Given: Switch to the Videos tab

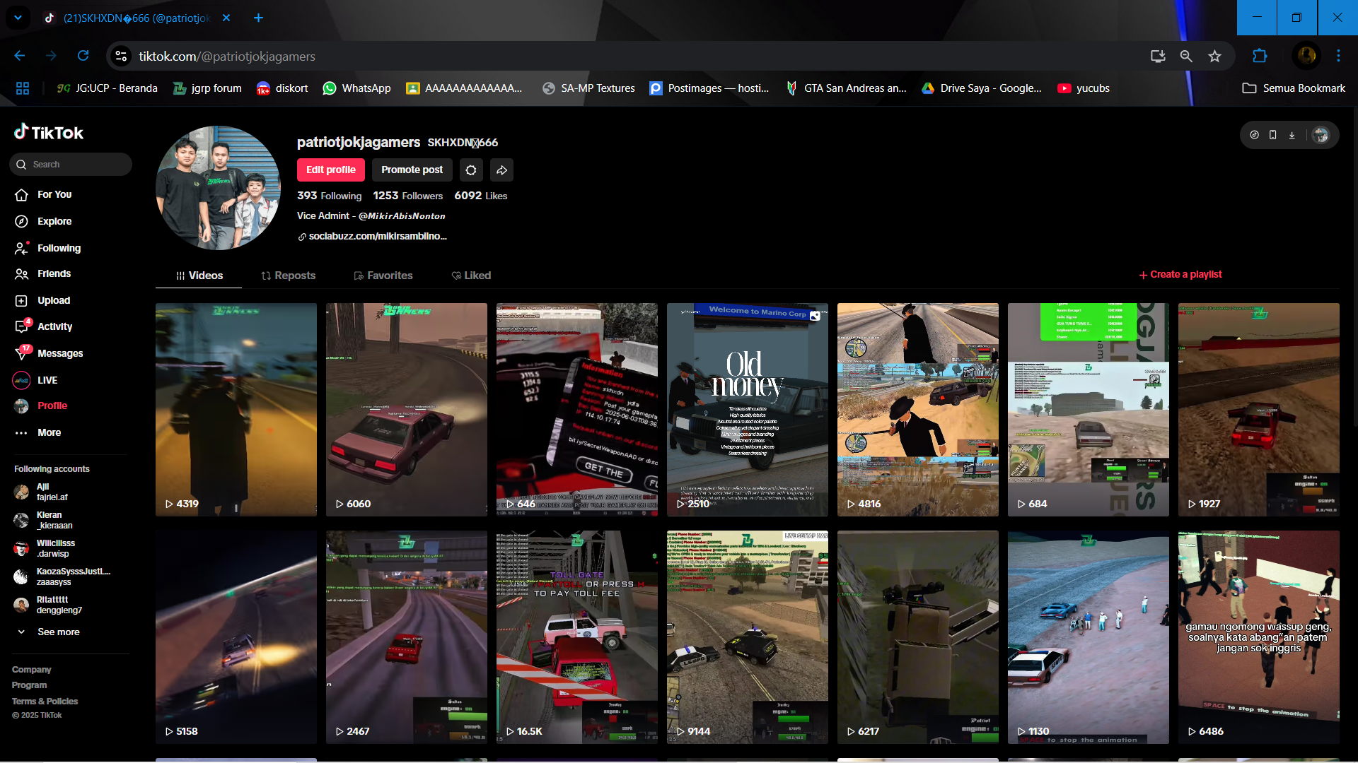Looking at the screenshot, I should (x=199, y=276).
